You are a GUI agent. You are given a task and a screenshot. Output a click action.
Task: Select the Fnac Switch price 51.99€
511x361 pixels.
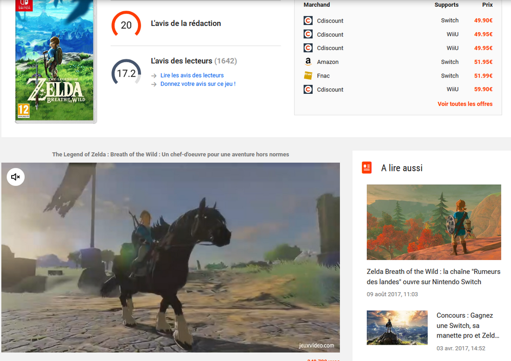(x=483, y=75)
